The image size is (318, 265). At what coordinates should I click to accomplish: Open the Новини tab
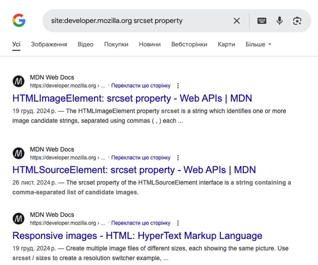pyautogui.click(x=150, y=44)
